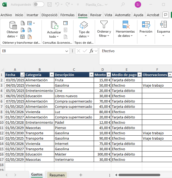The image size is (172, 178).
Task: Click the Actualizar todo refresh icon
Action: pos(54,25)
